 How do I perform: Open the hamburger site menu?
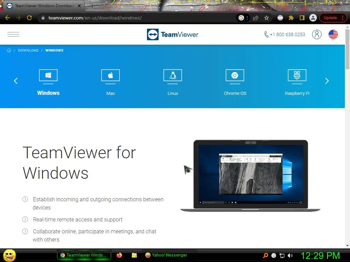coord(13,34)
